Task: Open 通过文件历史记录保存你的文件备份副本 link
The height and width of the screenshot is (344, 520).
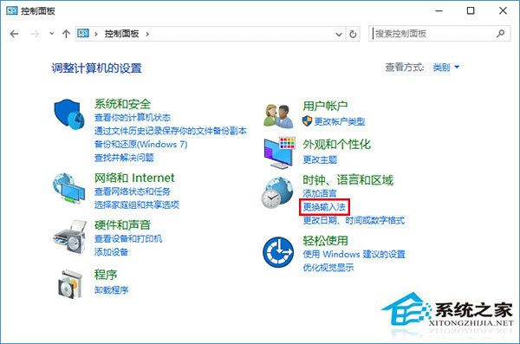Action: point(171,131)
